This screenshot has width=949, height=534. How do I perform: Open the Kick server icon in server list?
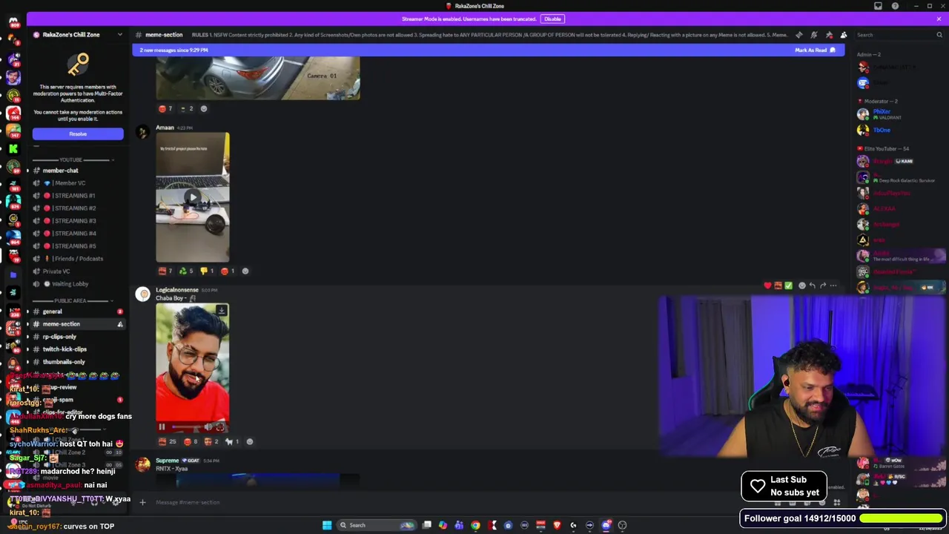[x=13, y=148]
